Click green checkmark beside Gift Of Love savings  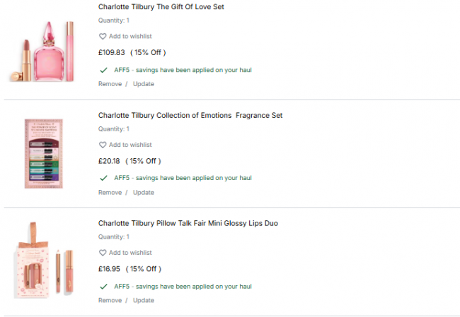pos(104,70)
